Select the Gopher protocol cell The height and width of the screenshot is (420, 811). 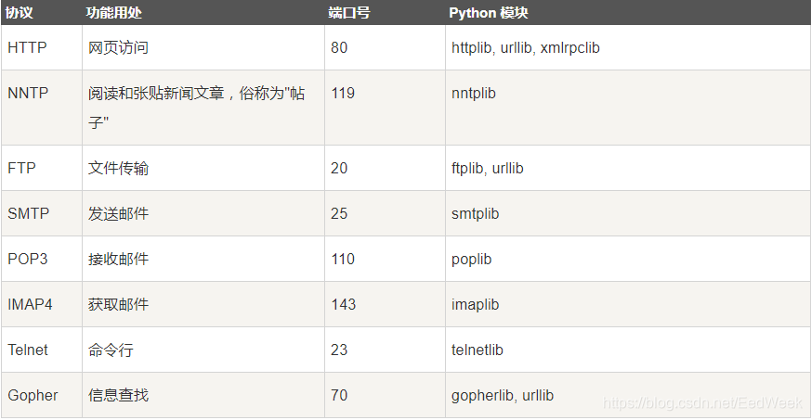tap(42, 395)
